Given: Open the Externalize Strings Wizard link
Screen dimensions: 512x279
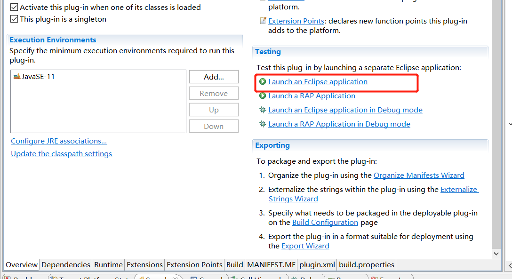Looking at the screenshot, I should [459, 189].
